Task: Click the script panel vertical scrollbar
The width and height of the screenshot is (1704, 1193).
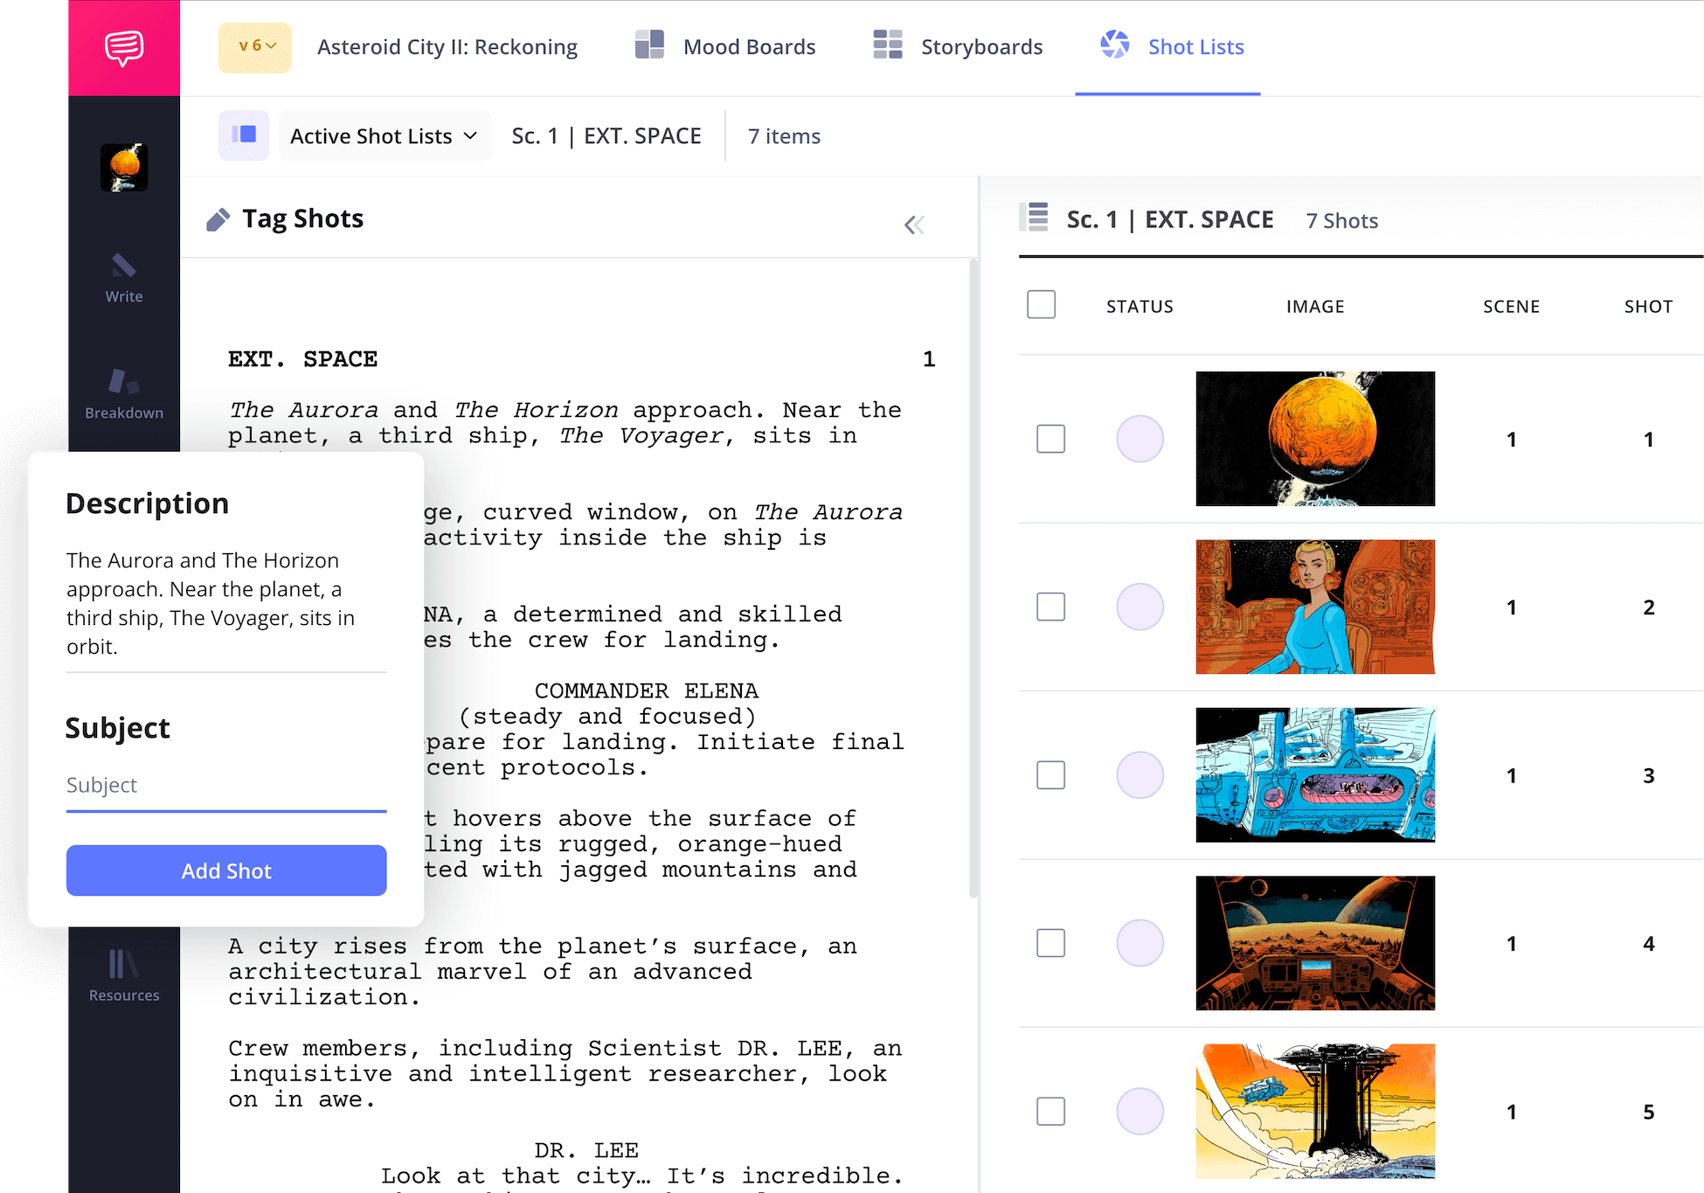Action: [973, 577]
